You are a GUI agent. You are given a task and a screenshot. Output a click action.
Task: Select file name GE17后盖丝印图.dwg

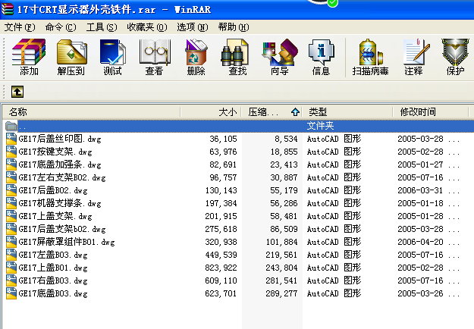click(60, 139)
